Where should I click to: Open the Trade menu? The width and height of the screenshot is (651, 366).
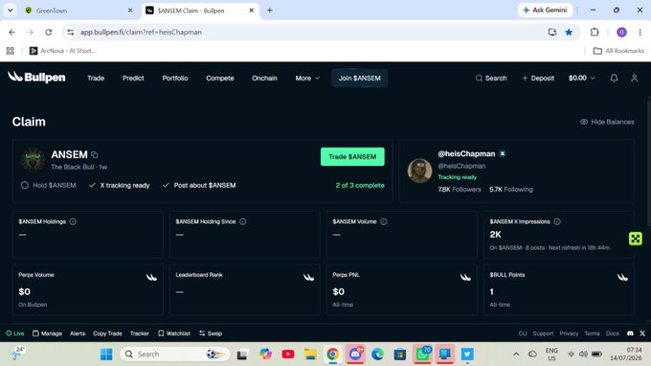(x=96, y=79)
